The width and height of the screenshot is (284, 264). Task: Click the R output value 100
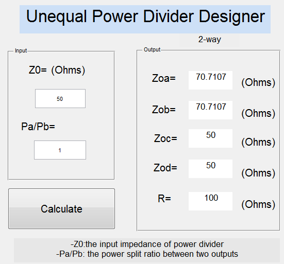tap(210, 201)
